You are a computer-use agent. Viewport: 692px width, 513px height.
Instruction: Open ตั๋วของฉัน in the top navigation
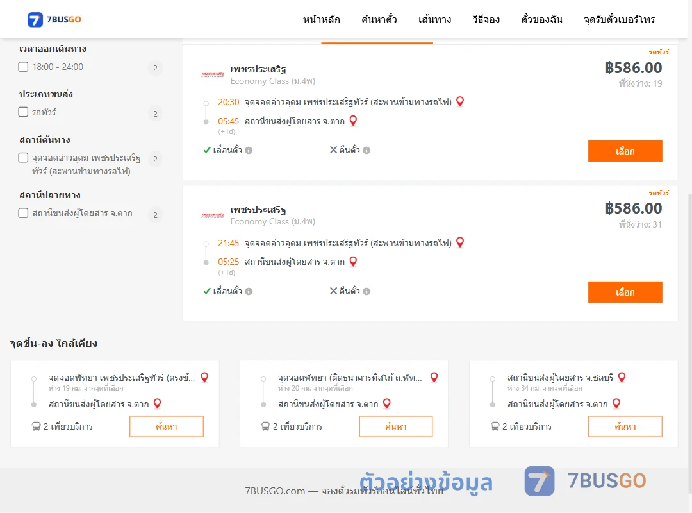tap(541, 19)
